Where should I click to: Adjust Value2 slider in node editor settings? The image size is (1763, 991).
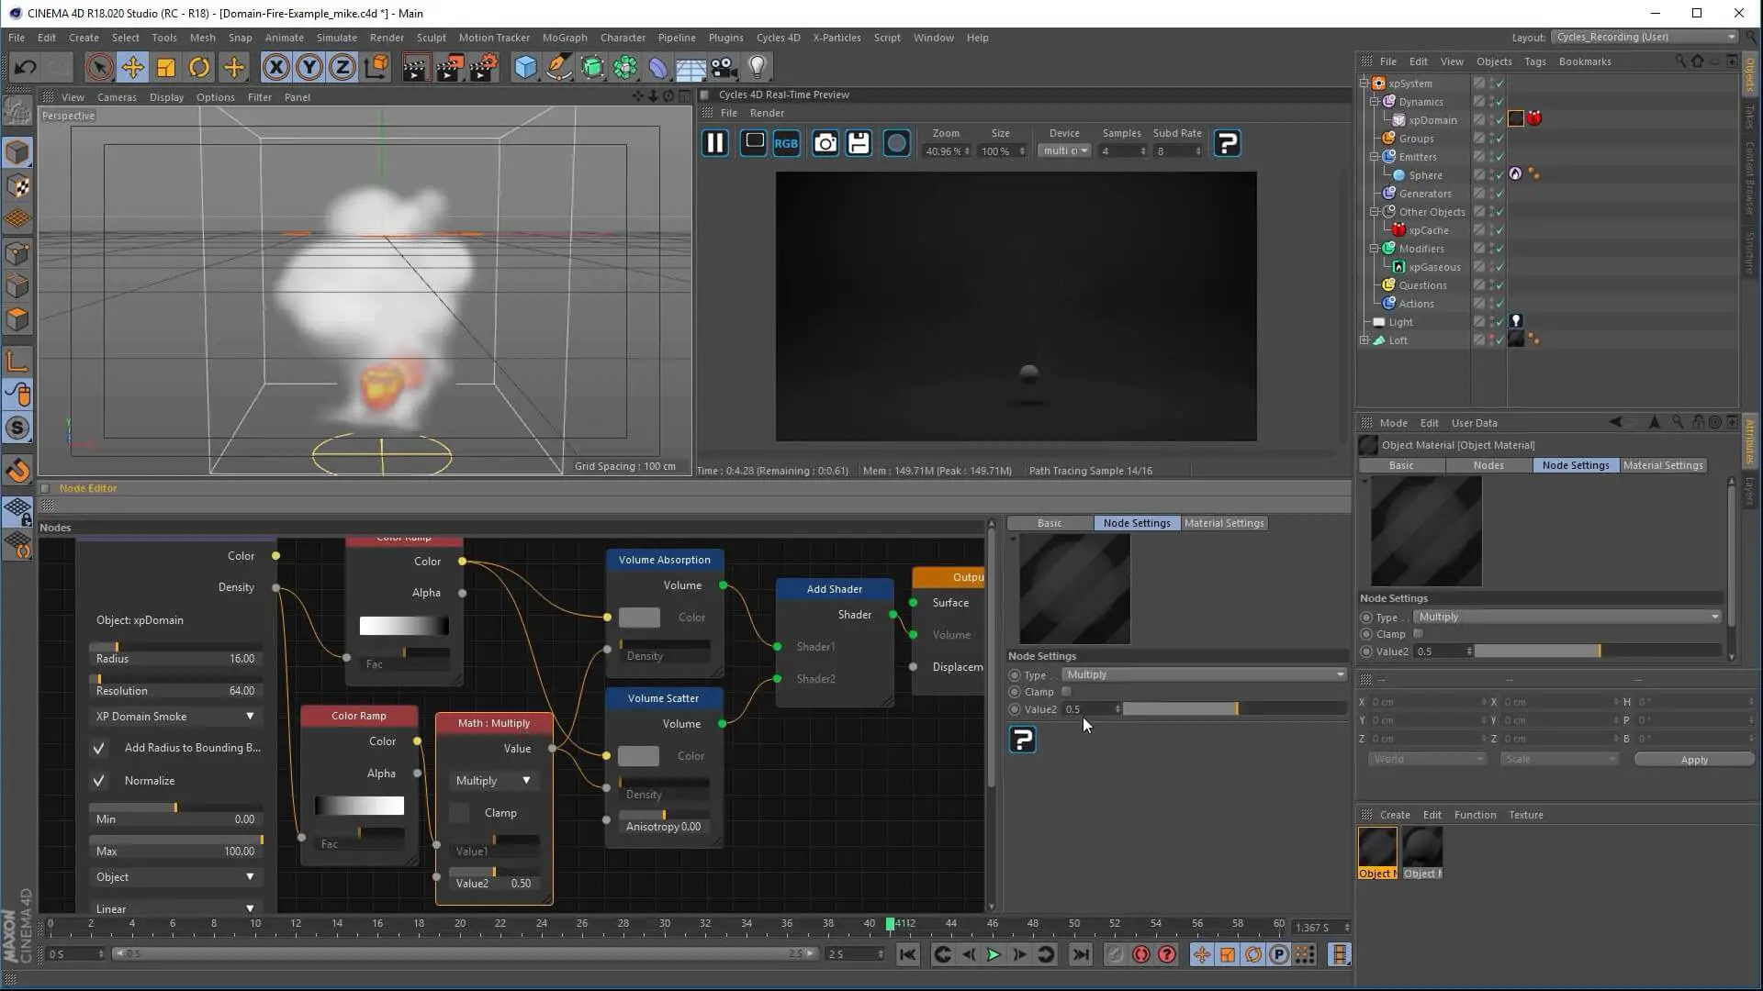coord(1234,708)
